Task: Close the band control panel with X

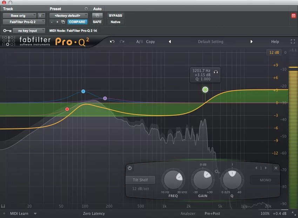Action: point(276,168)
